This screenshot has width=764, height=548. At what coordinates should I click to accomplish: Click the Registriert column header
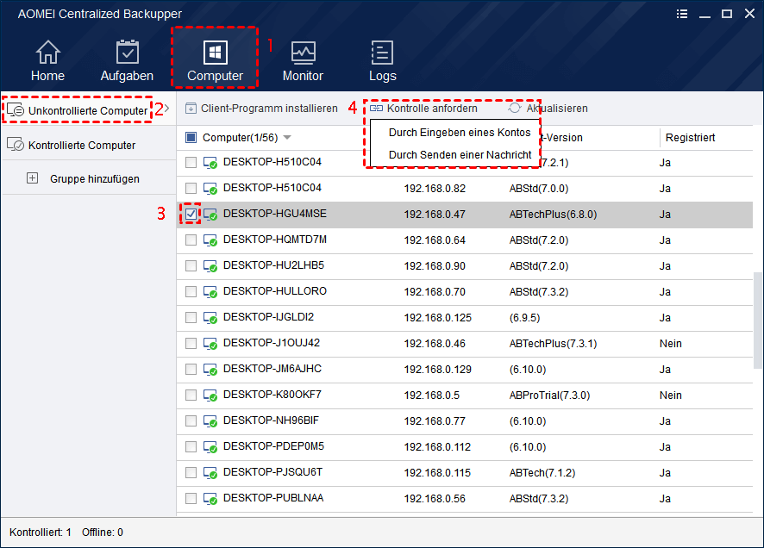pos(690,138)
